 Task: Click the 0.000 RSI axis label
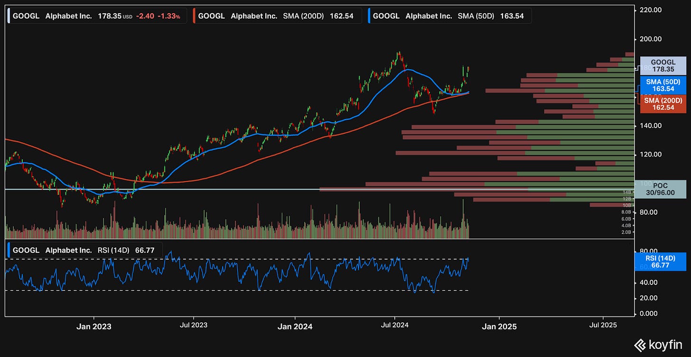click(648, 314)
